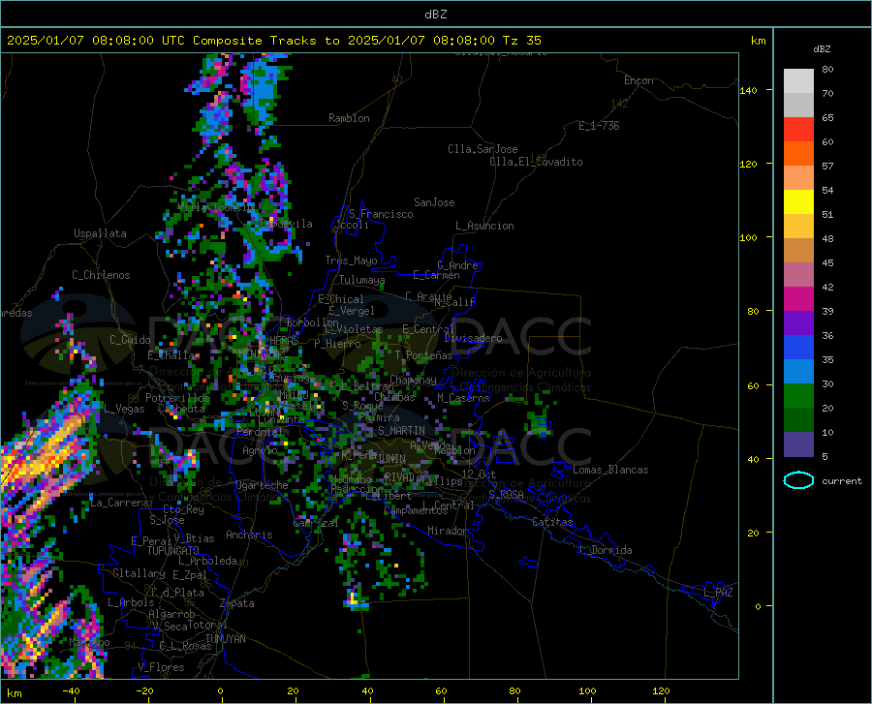Screen dimensions: 872x704
Task: Select the yellow 51 dBZ legend swatch
Action: pyautogui.click(x=798, y=202)
